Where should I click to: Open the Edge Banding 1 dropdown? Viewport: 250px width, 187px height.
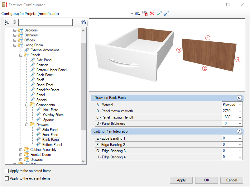pos(240,138)
